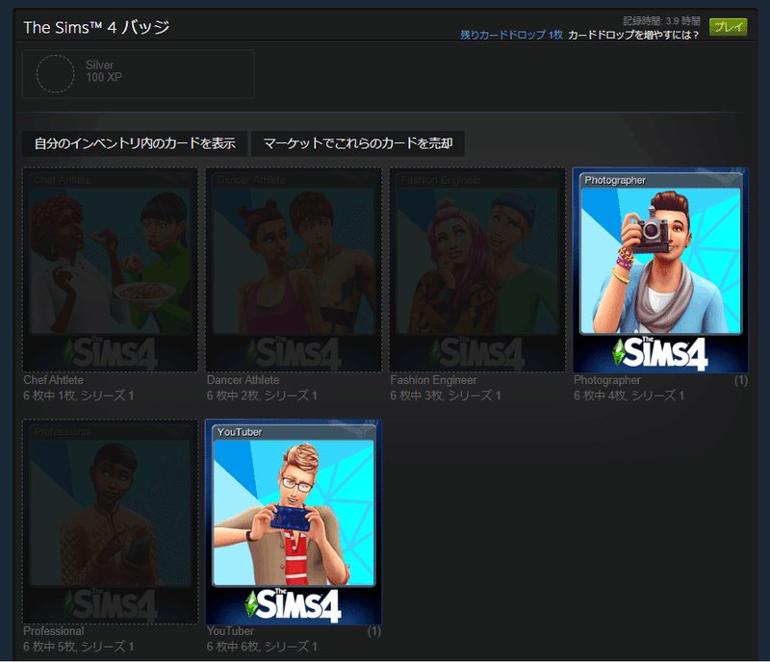The image size is (770, 662).
Task: Click the 'Chef Ahtlete' caption below card
Action: click(53, 380)
